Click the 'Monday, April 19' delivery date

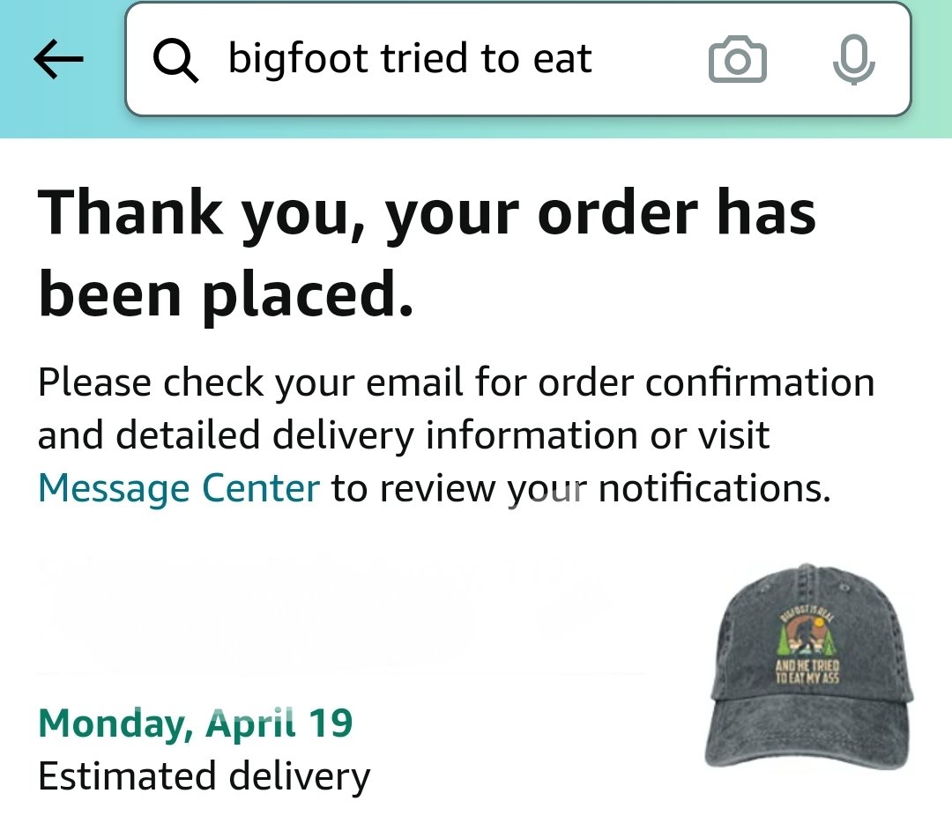pyautogui.click(x=196, y=723)
